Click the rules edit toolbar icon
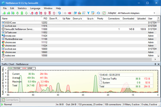This screenshot has height=107, width=161. (93, 13)
